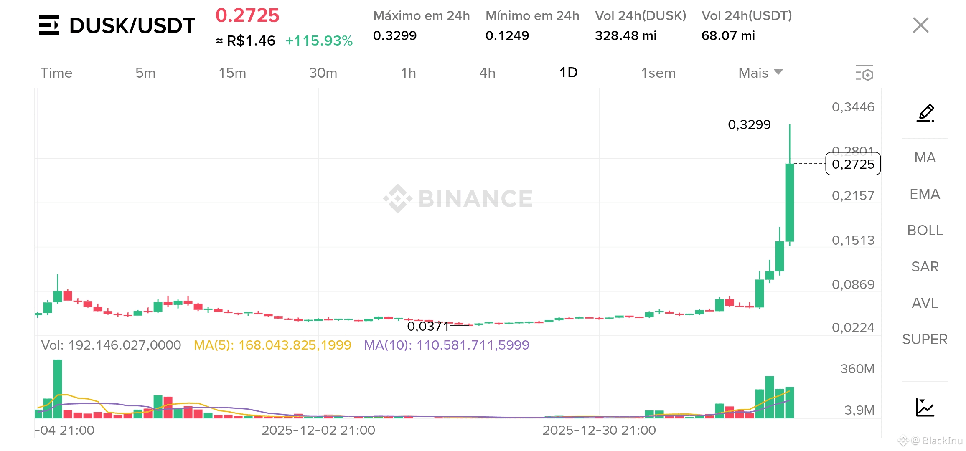
Task: Switch to 1sem weekly interval
Action: click(658, 73)
